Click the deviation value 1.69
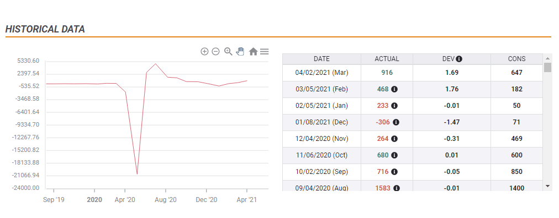 [452, 73]
